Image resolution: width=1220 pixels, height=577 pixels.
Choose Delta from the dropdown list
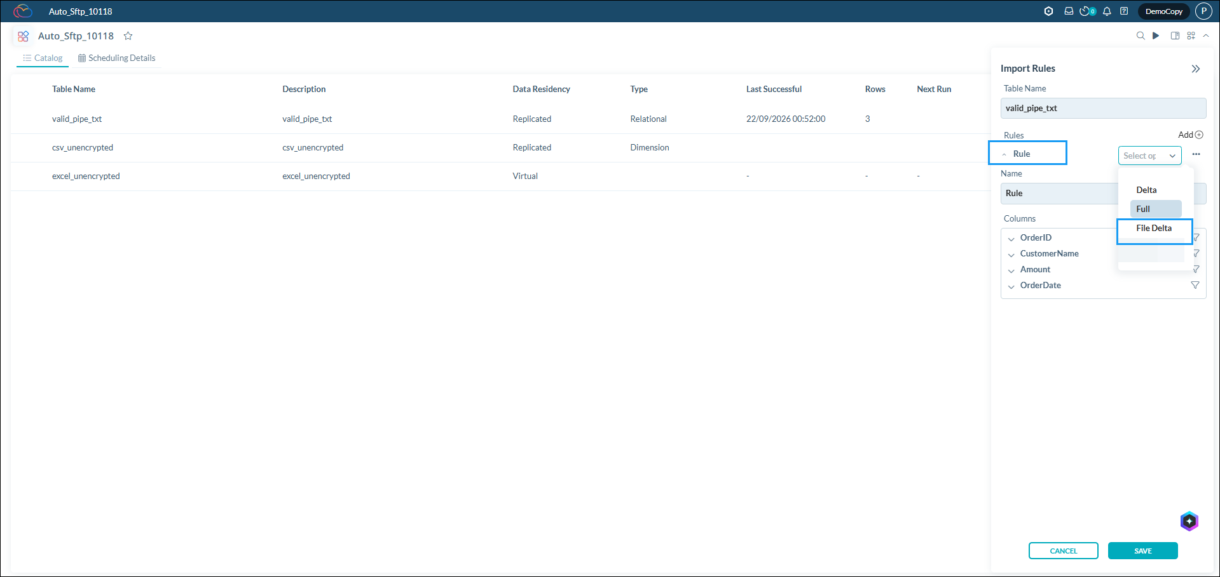click(x=1156, y=190)
